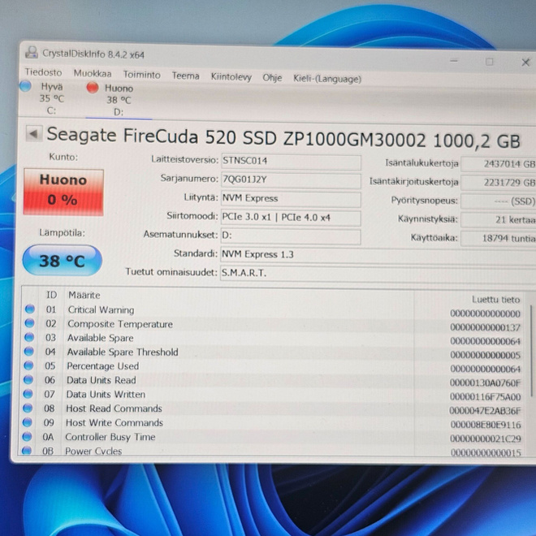Click the disk title Seagate FireCuda 520 SSD

[283, 137]
